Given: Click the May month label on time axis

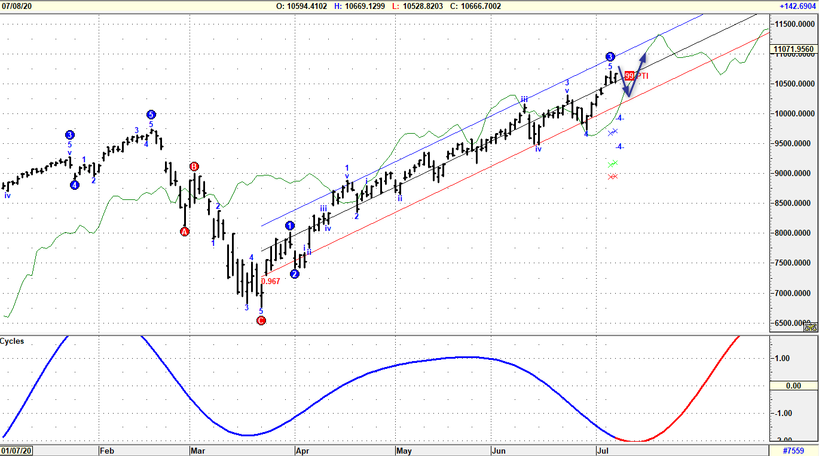Looking at the screenshot, I should (404, 451).
